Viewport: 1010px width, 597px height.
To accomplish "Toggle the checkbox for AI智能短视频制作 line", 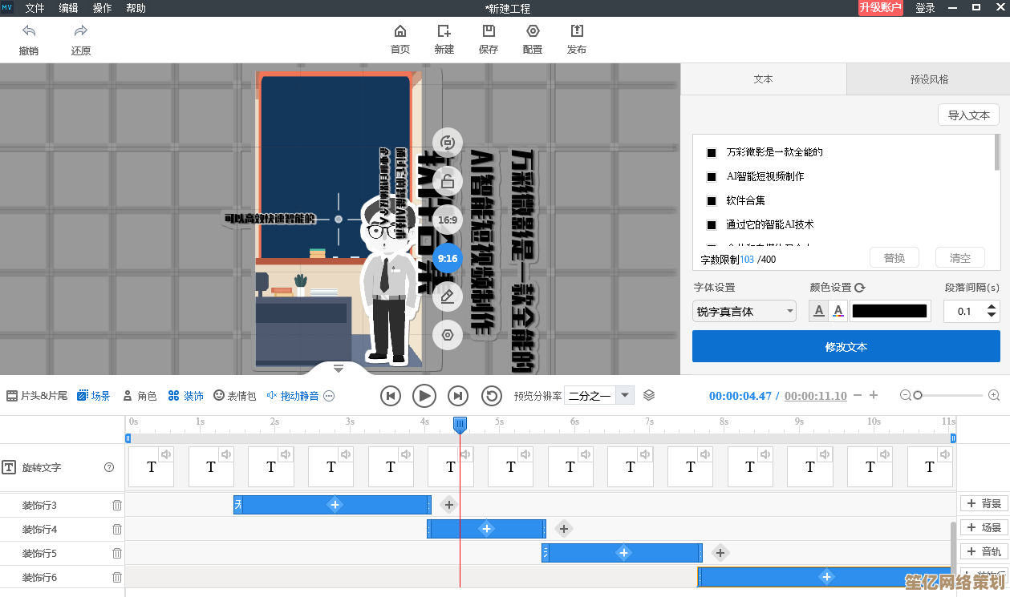I will click(712, 177).
